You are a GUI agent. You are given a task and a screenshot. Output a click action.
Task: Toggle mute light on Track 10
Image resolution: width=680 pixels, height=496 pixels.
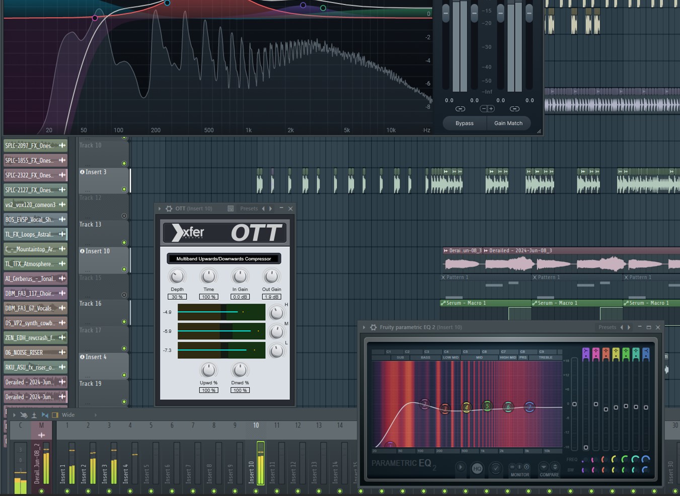click(x=124, y=163)
